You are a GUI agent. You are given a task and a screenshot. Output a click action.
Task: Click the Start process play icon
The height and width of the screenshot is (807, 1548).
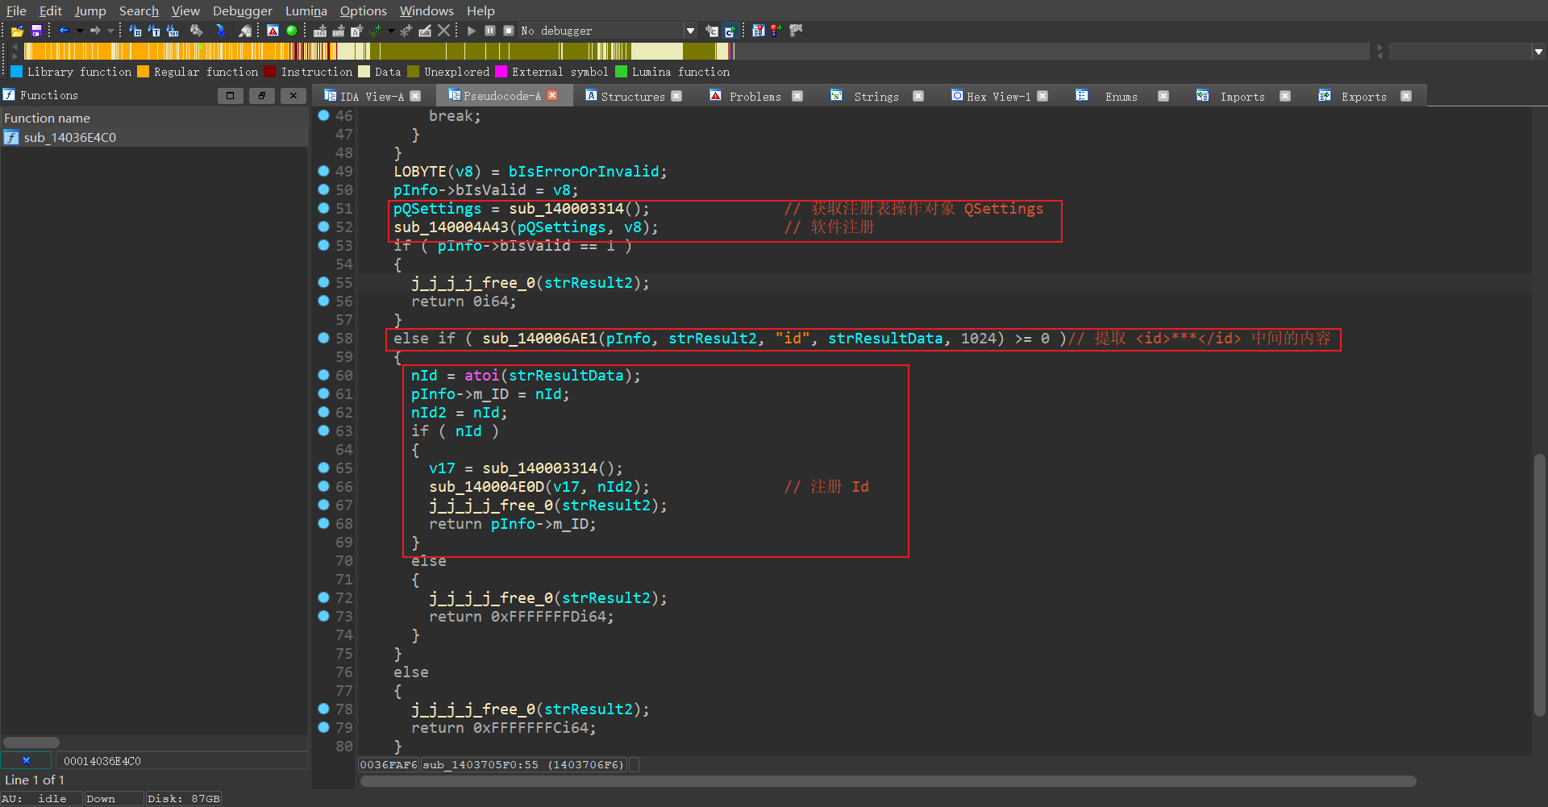coord(472,31)
